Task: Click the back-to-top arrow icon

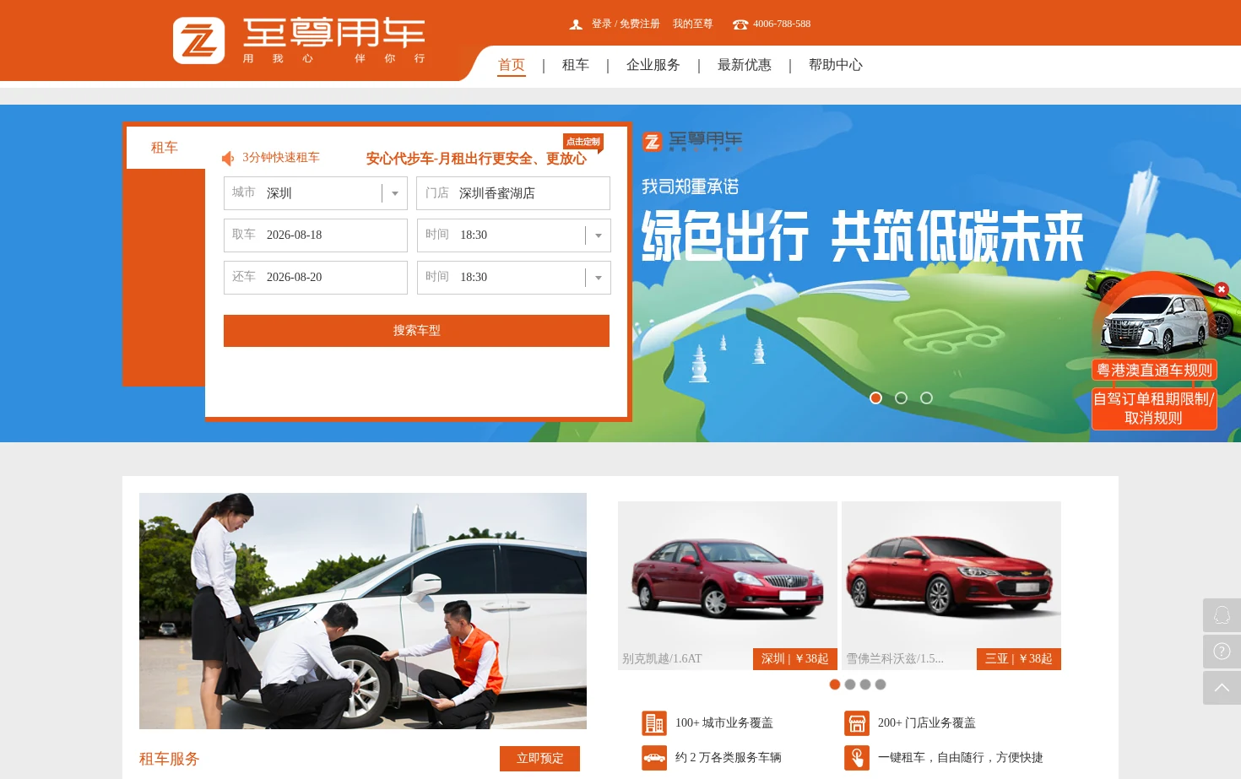Action: (x=1222, y=688)
